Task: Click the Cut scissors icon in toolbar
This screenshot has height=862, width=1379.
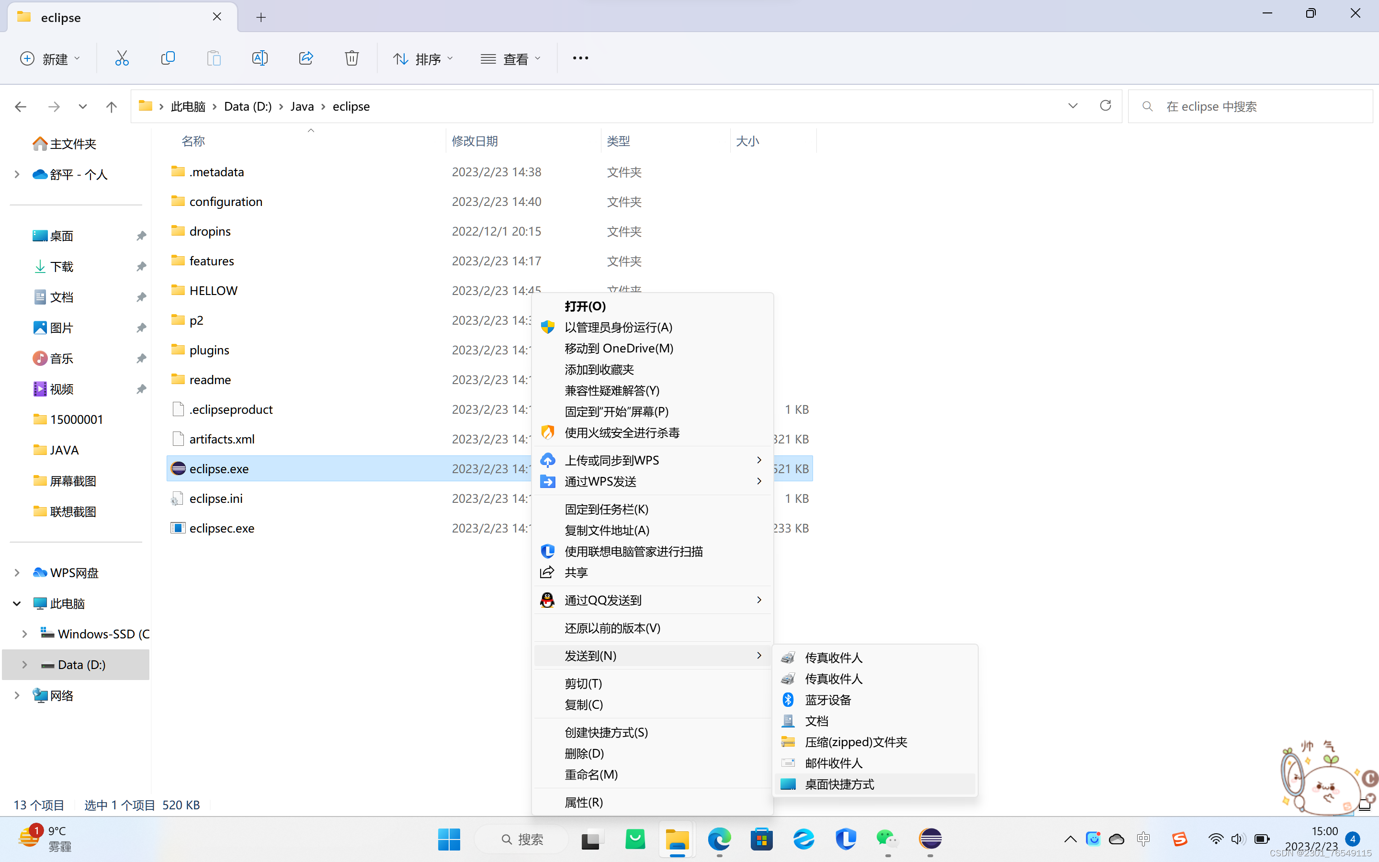Action: click(x=122, y=58)
